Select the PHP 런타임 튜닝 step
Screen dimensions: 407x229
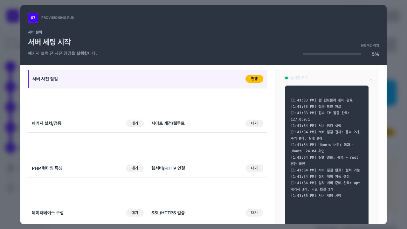coord(88,168)
